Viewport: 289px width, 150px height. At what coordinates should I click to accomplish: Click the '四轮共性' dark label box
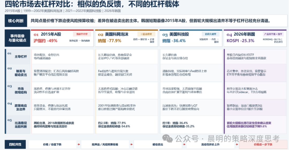point(15,144)
